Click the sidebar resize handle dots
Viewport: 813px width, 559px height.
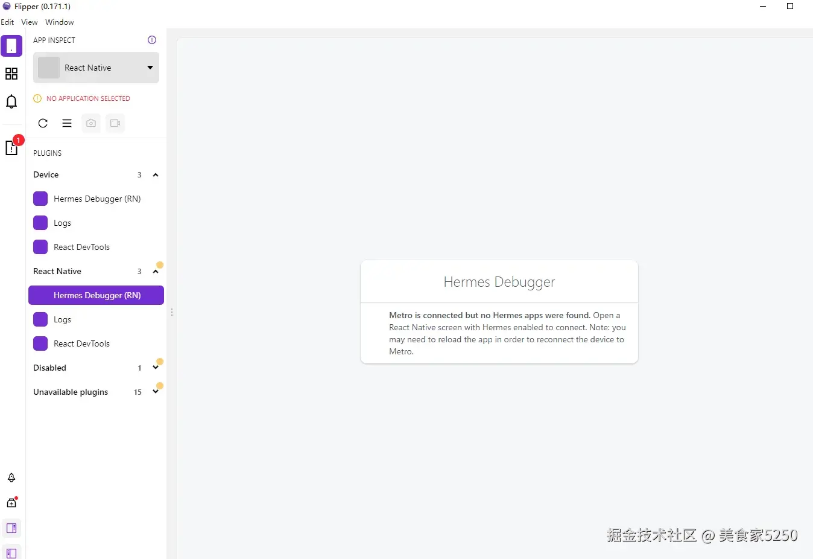(172, 312)
